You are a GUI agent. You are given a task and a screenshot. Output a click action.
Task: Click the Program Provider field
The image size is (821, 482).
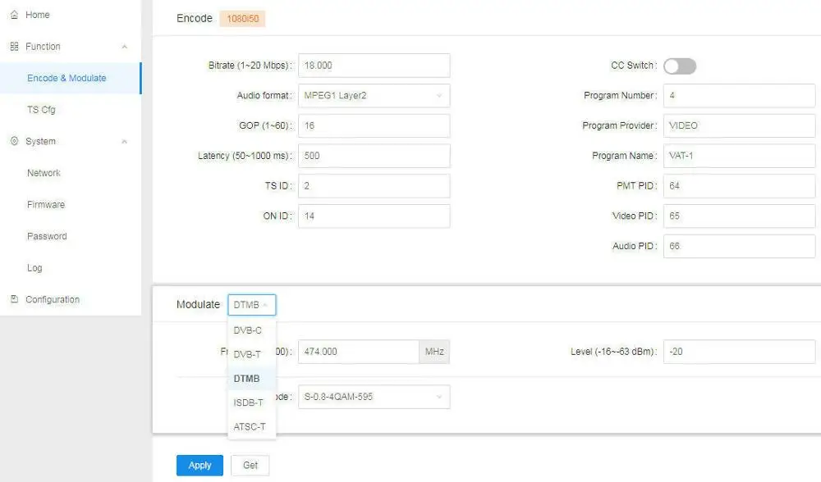pos(740,126)
